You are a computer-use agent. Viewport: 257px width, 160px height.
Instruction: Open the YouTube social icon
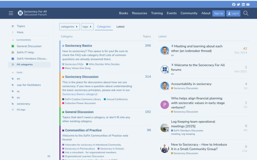(248, 4)
